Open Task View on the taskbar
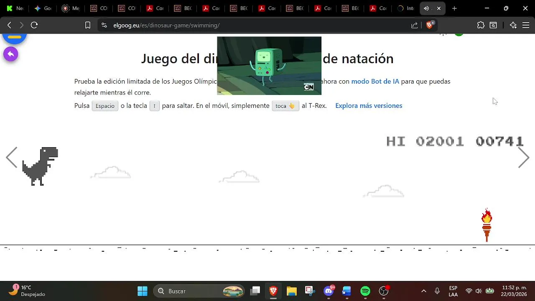 pyautogui.click(x=255, y=291)
